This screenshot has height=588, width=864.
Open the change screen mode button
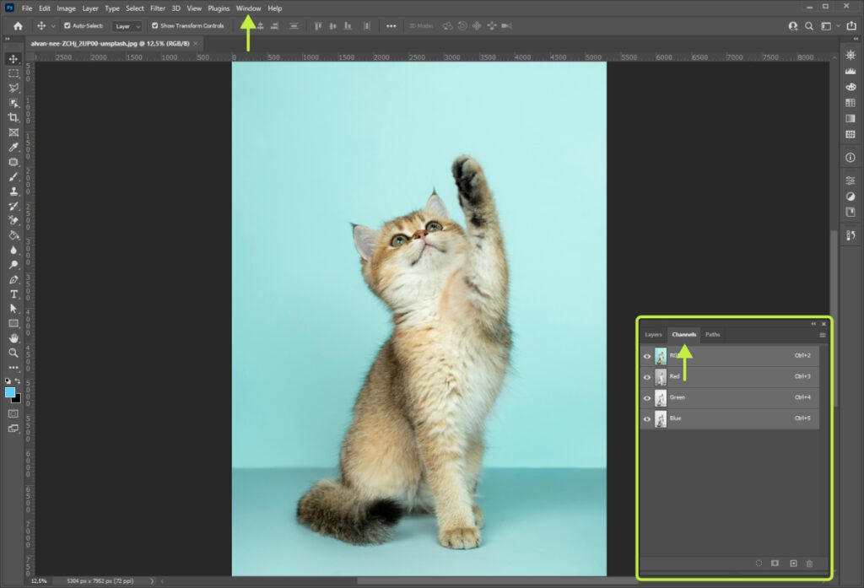click(13, 429)
